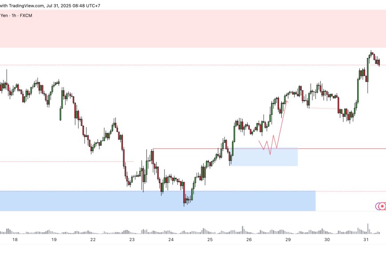The image size is (386, 257).
Task: Click the tallest volume bar near the 31st
Action: (x=368, y=228)
